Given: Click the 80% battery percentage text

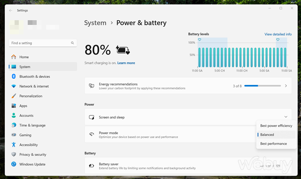Looking at the screenshot, I should (x=97, y=50).
